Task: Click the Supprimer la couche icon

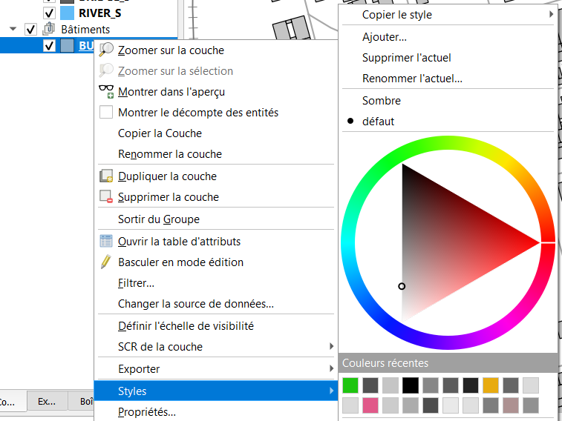Action: point(106,196)
